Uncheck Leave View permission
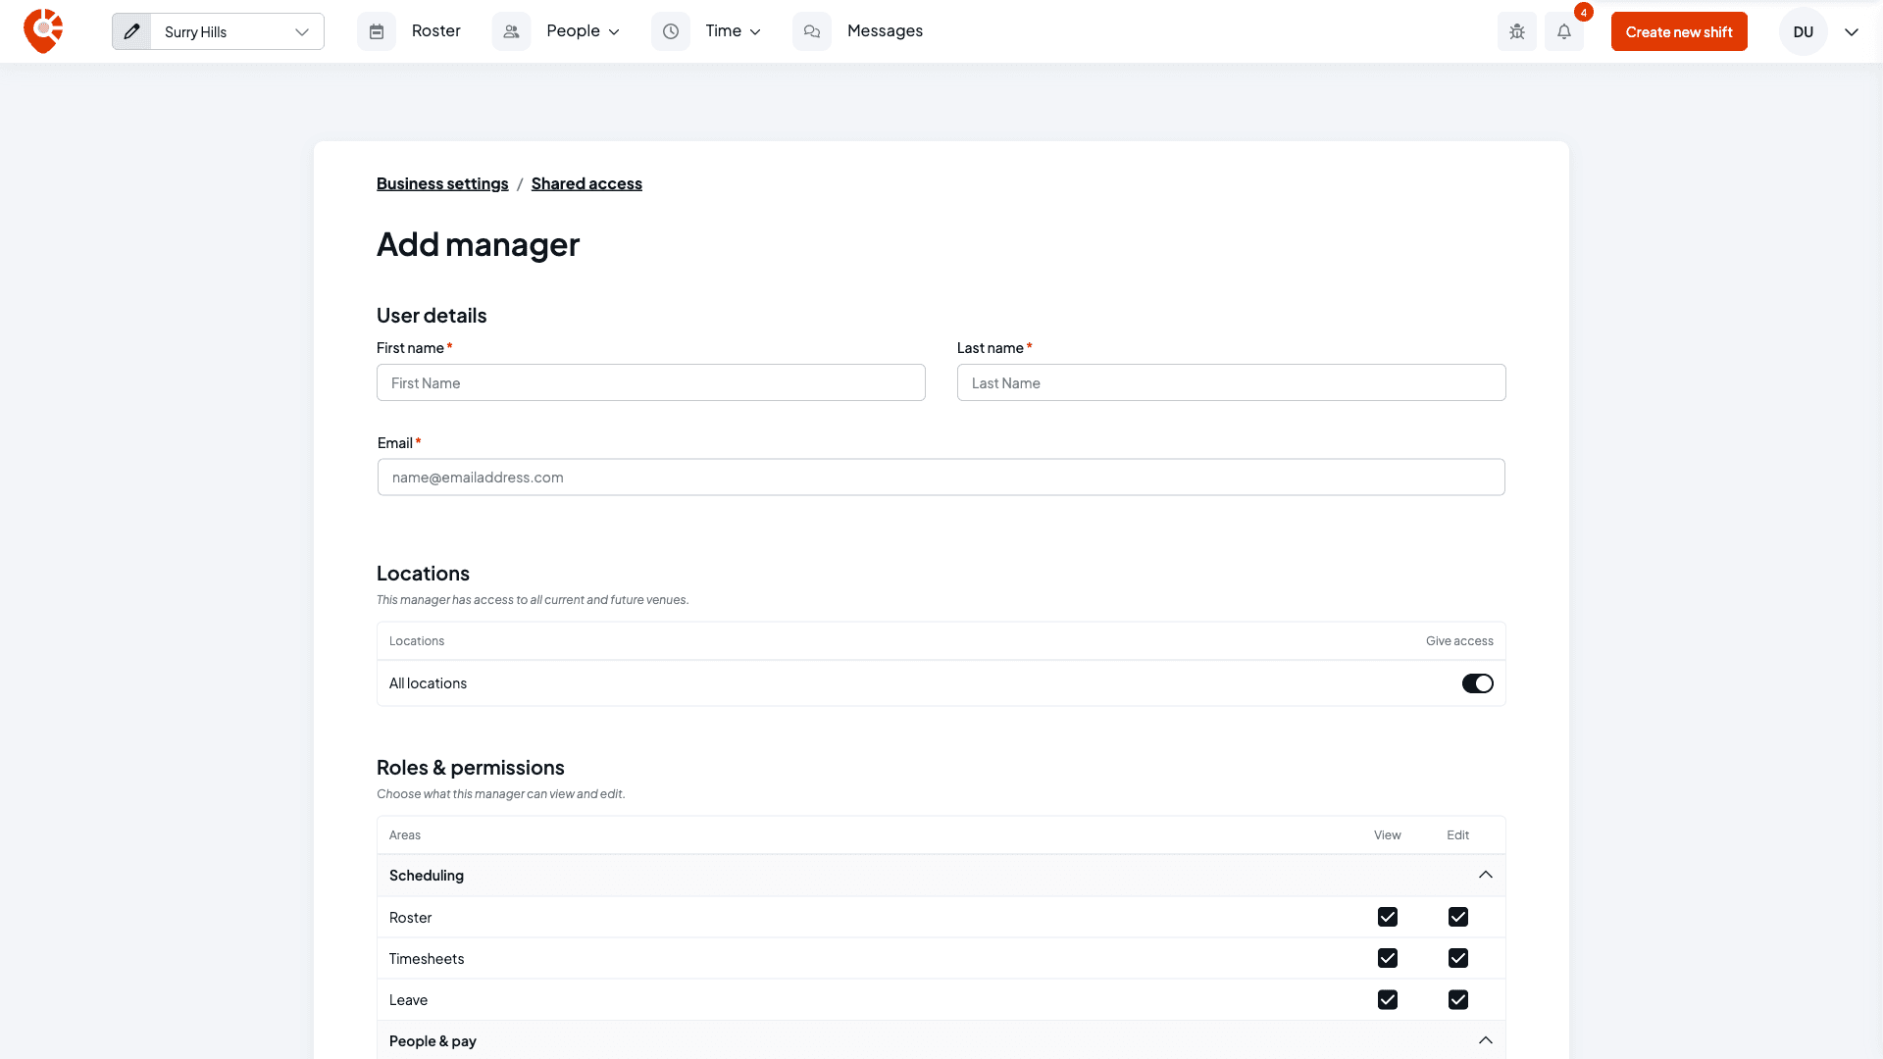Viewport: 1883px width, 1059px height. tap(1388, 999)
